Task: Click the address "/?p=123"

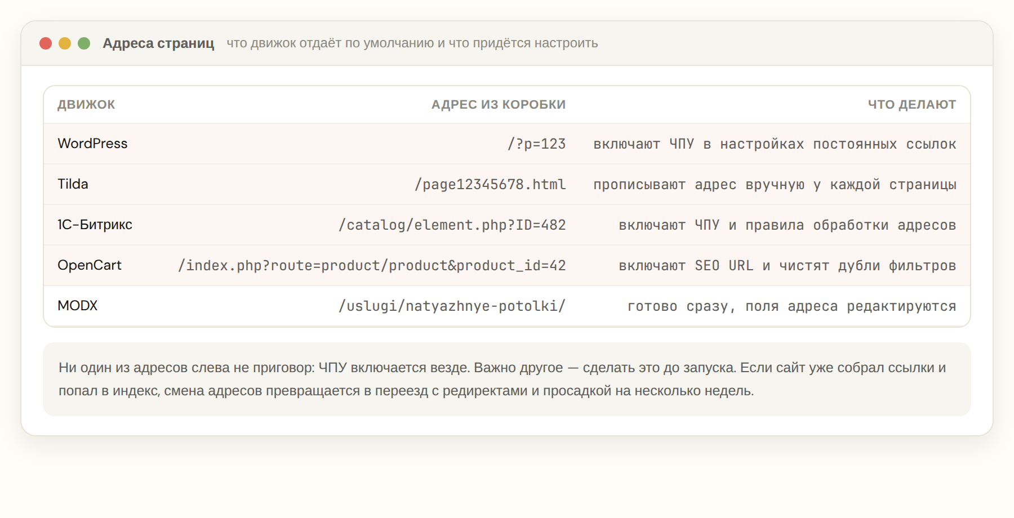Action: 536,144
